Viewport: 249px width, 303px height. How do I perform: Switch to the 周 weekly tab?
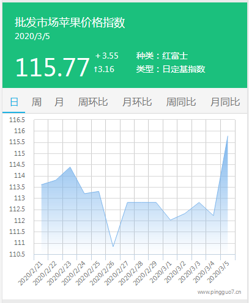point(37,102)
